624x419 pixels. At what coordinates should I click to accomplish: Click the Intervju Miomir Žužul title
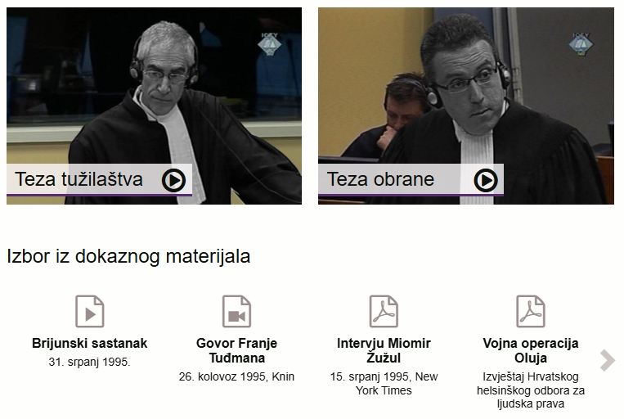384,350
